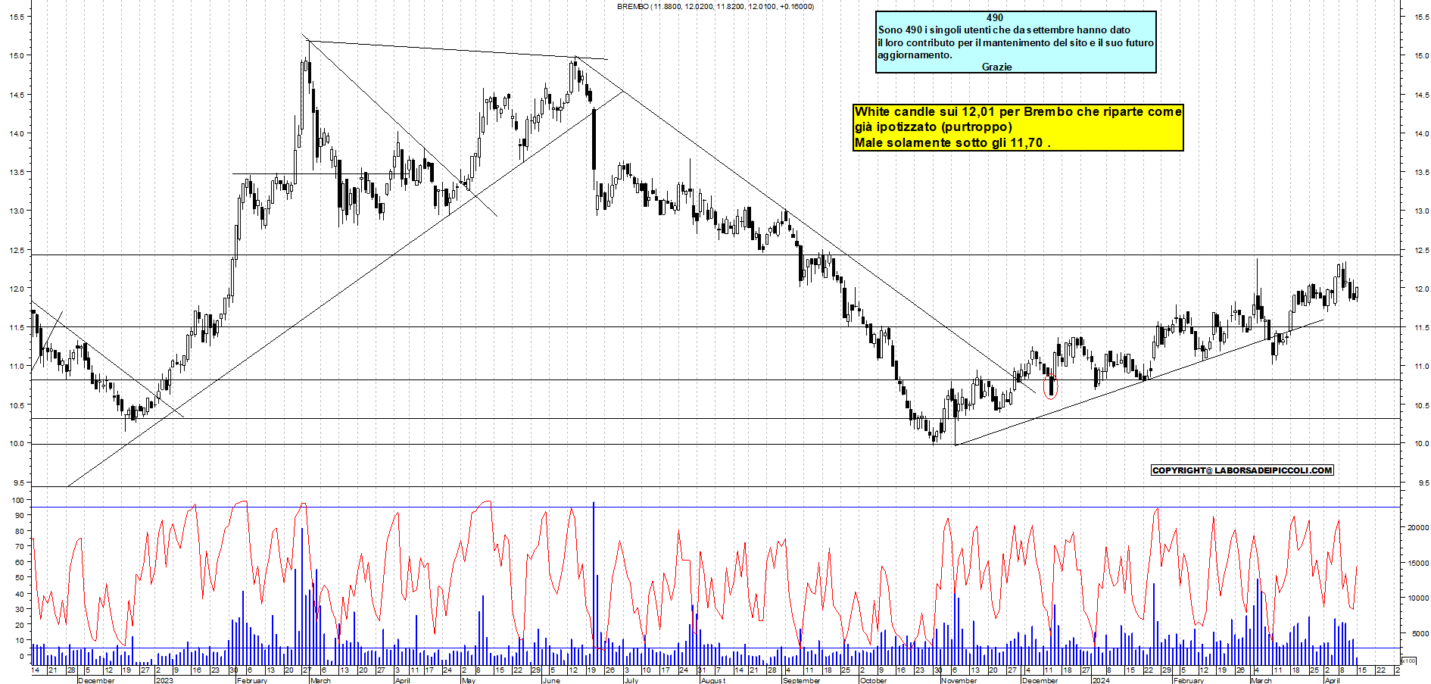Click the 50 level on the oscillator axis
Screen dimensions: 1431x684
coord(19,578)
